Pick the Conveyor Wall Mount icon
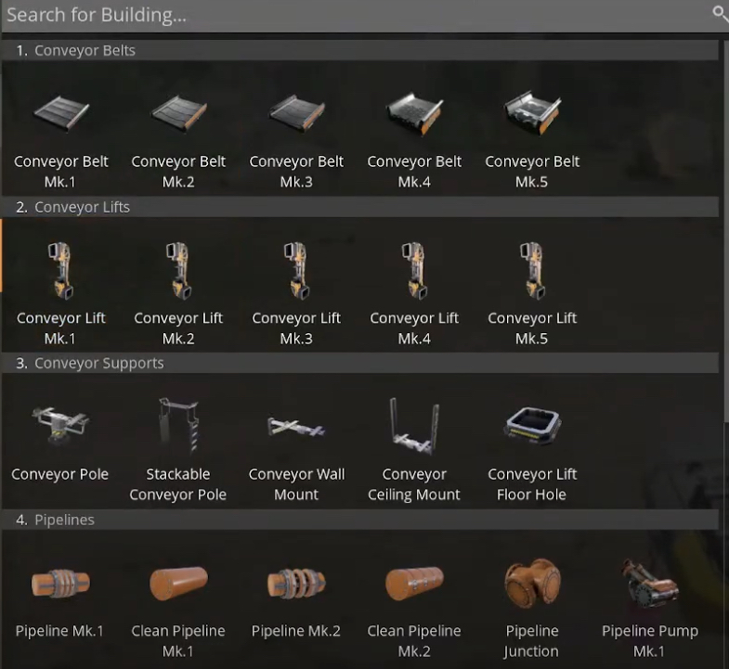The height and width of the screenshot is (669, 729). click(296, 427)
